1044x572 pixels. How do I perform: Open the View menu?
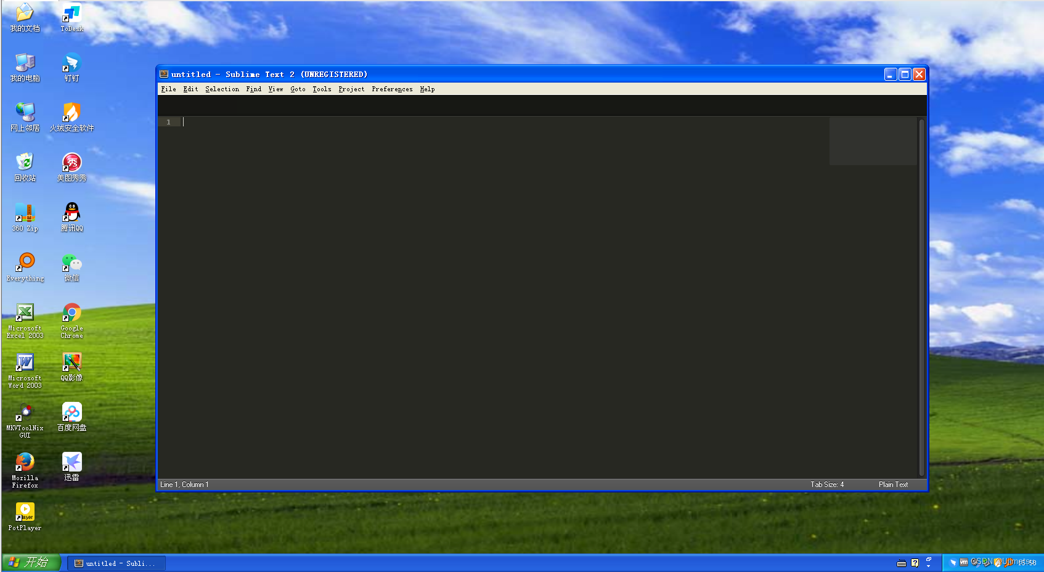pyautogui.click(x=275, y=89)
